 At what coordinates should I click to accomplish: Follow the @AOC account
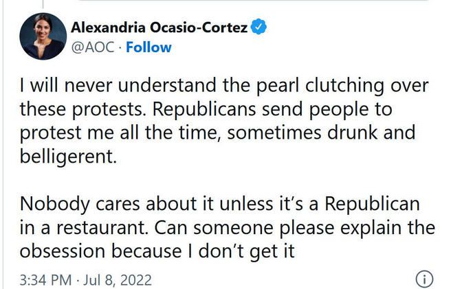(x=149, y=47)
